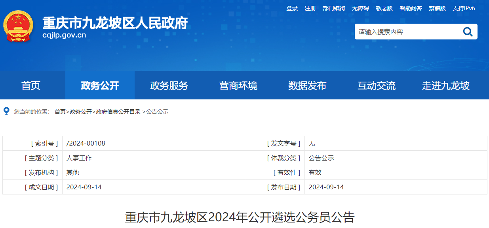
Task: Open 政务服务 nav tab
Action: point(169,85)
